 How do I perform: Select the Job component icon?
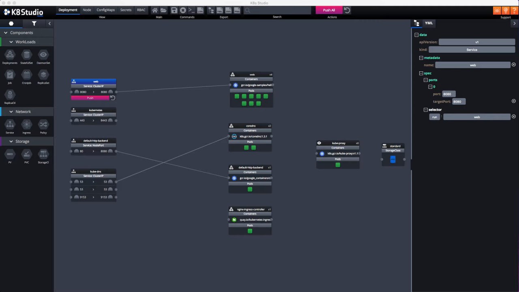click(x=10, y=75)
